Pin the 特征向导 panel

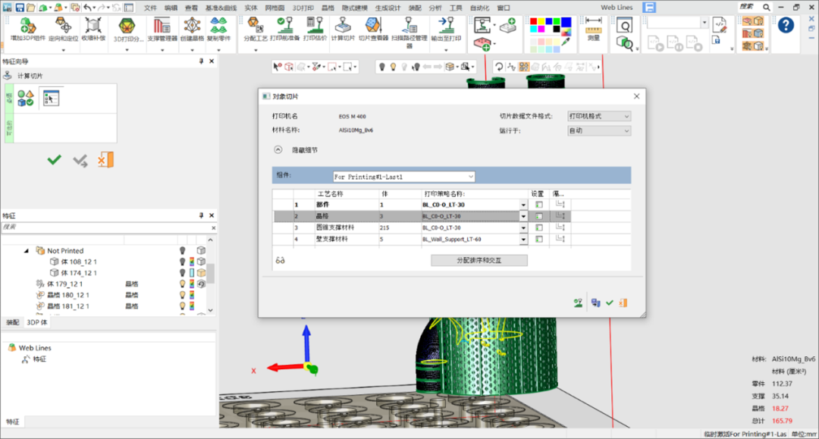[x=201, y=61]
